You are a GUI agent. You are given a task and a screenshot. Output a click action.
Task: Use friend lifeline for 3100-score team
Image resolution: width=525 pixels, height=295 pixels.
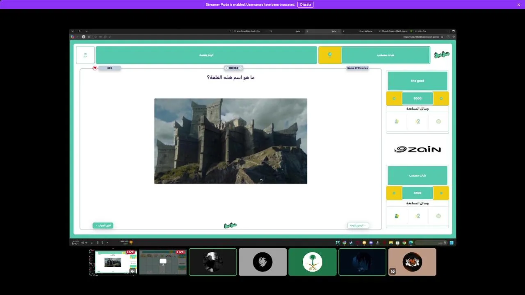397,216
